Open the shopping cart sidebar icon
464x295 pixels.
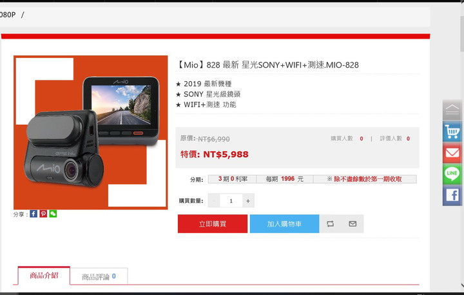click(x=452, y=131)
